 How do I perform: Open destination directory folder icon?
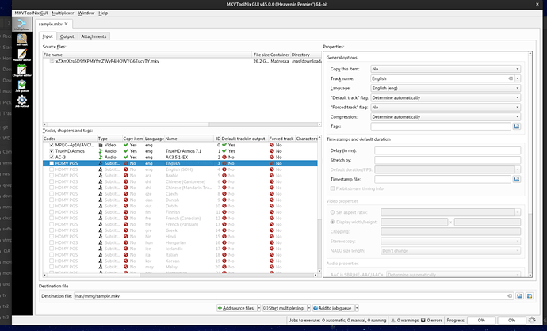pos(530,296)
